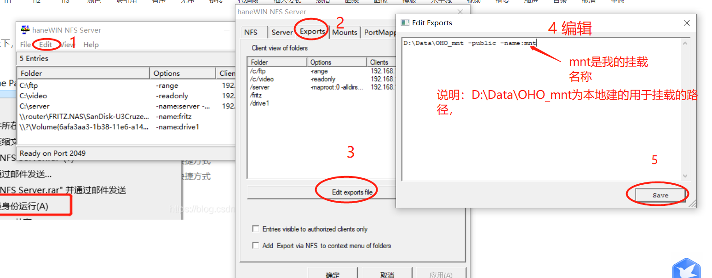Click the Folder column header in Exports tab
Screen dimensions: 712x278
pyautogui.click(x=277, y=62)
